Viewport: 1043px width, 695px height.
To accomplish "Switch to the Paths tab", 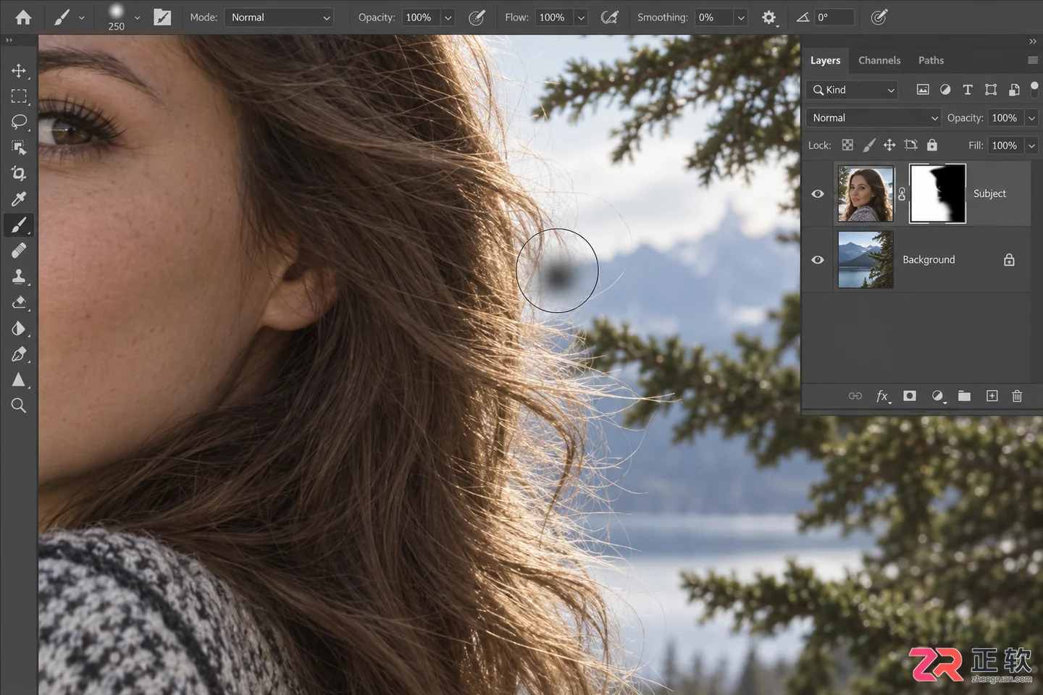I will 931,61.
